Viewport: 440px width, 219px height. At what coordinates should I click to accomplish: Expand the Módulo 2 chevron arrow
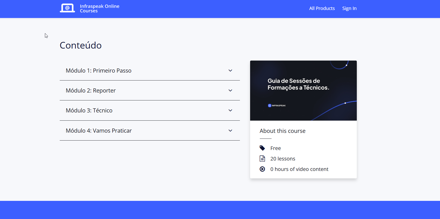pyautogui.click(x=230, y=90)
